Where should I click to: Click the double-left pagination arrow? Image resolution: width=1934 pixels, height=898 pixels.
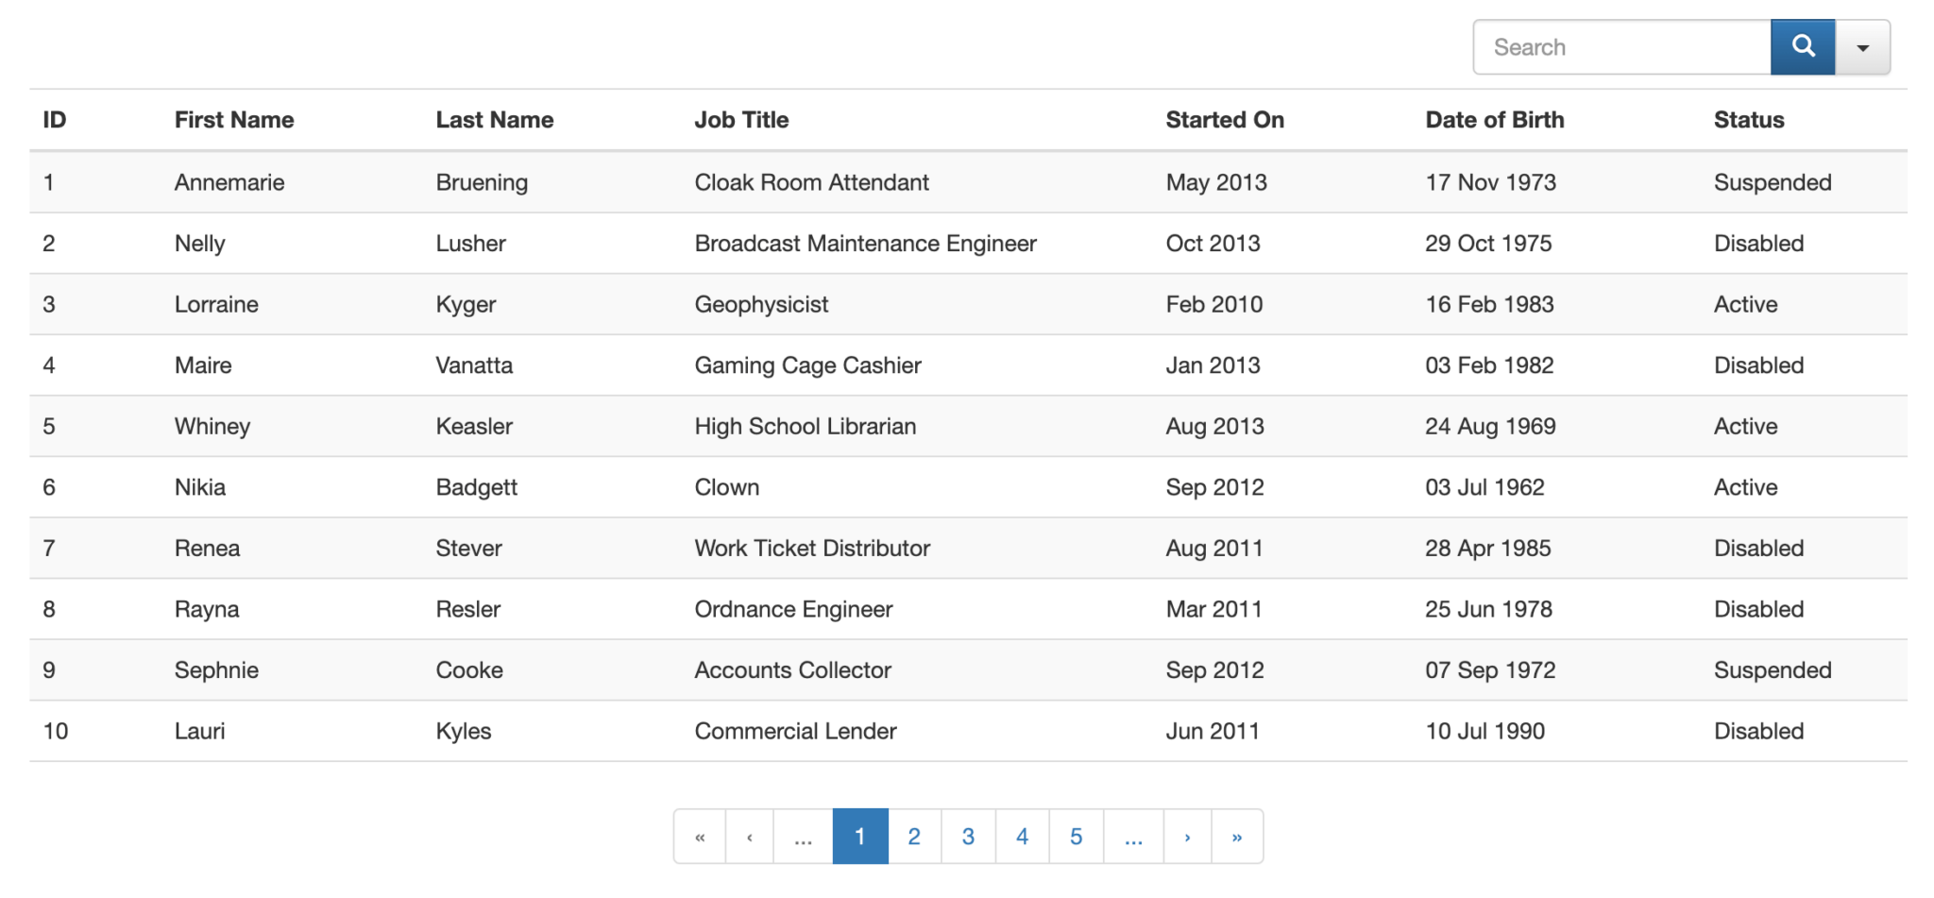699,836
